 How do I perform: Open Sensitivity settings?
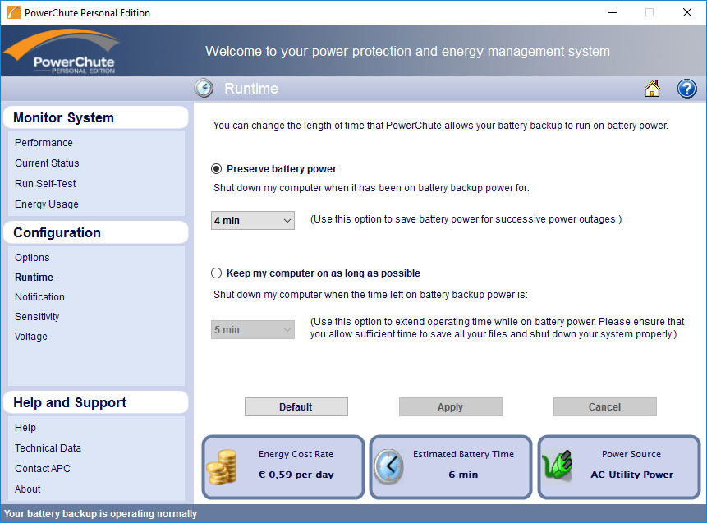[x=37, y=316]
